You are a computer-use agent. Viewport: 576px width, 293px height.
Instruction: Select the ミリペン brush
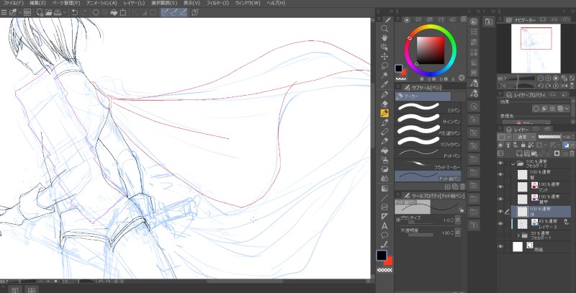point(428,107)
